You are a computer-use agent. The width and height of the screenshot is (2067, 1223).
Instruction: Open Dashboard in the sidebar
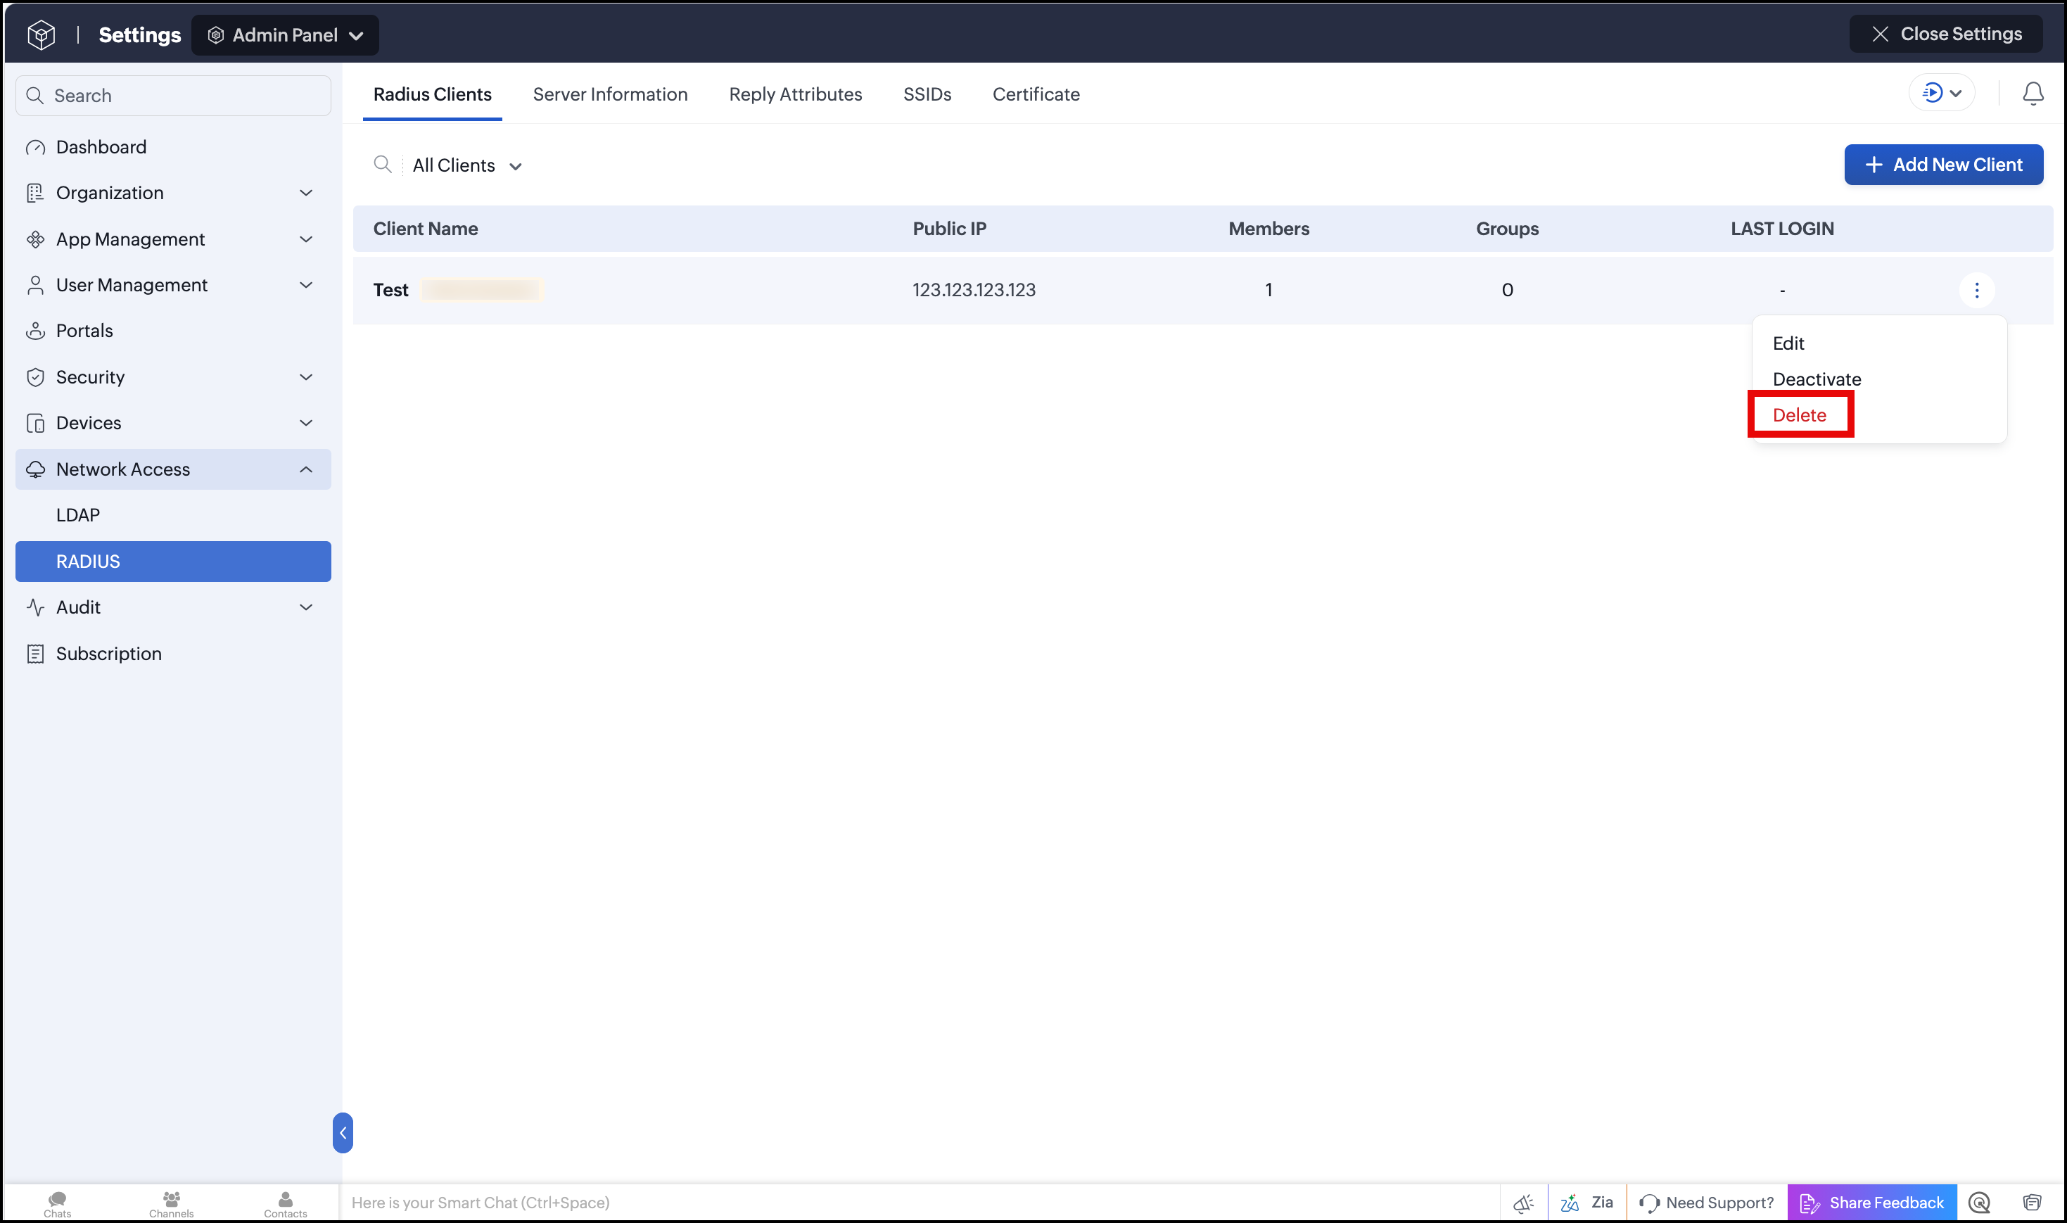[173, 146]
